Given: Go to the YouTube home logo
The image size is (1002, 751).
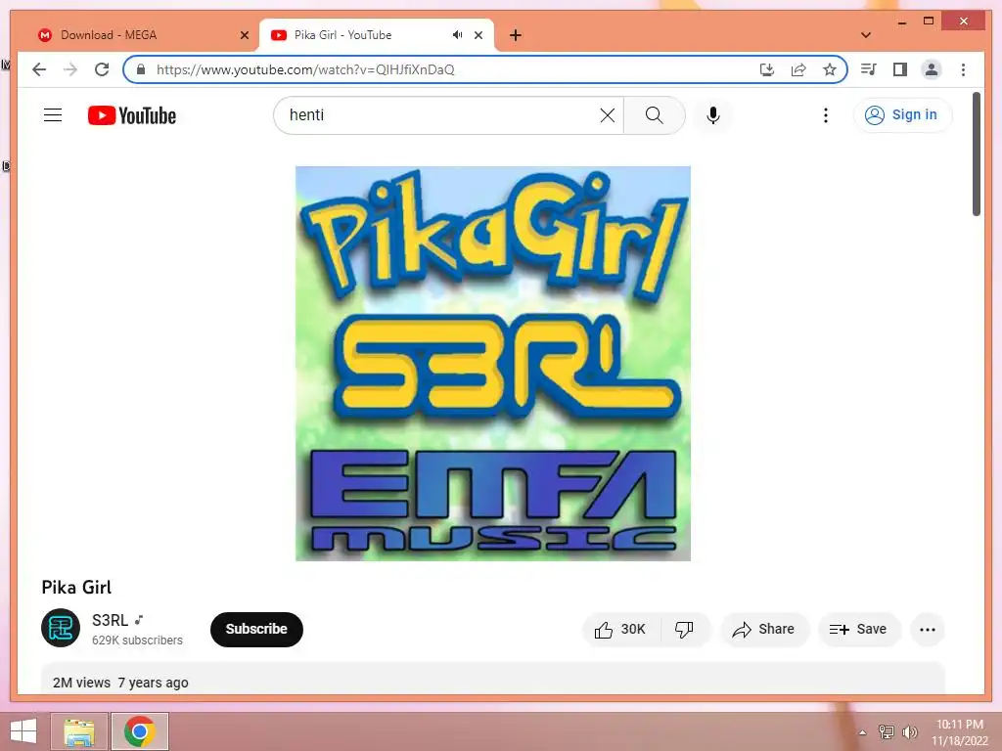Looking at the screenshot, I should [x=132, y=115].
